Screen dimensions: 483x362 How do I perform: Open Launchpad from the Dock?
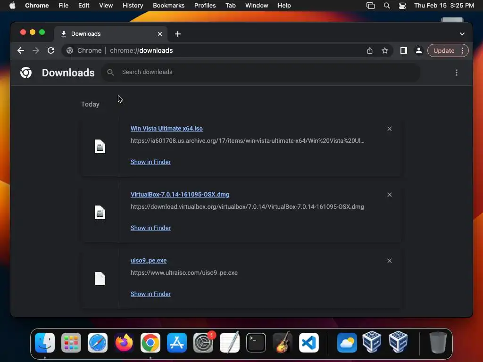click(x=71, y=343)
